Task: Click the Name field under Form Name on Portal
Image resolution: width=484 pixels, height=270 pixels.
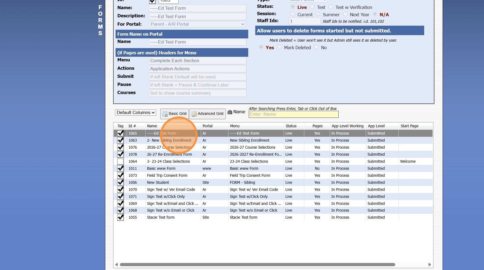Action: [x=198, y=42]
